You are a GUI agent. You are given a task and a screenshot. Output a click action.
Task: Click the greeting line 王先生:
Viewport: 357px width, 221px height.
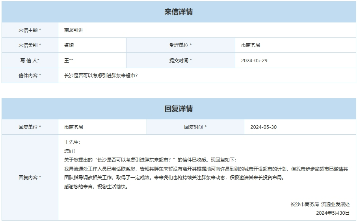[x=73, y=142]
